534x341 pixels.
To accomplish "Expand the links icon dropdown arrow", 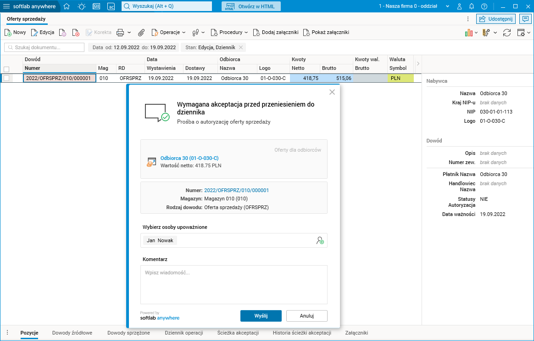I will click(203, 32).
